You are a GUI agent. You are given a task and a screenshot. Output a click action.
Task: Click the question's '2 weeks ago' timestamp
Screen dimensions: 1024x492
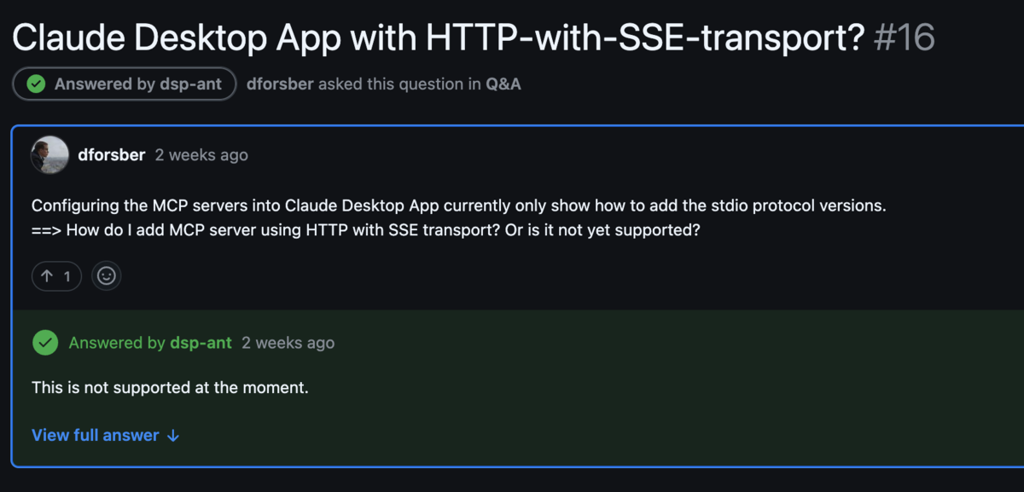coord(201,155)
